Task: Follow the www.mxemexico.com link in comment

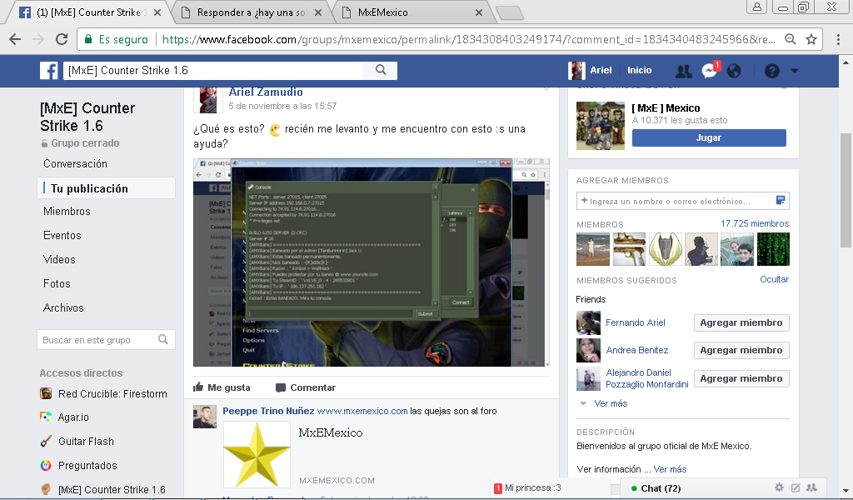Action: 362,411
